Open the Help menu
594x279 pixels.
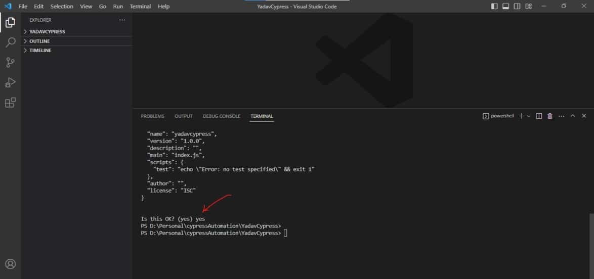pyautogui.click(x=163, y=7)
